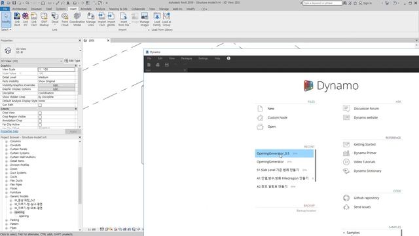
Task: Collapse the Extents section header
Action: pos(76,109)
